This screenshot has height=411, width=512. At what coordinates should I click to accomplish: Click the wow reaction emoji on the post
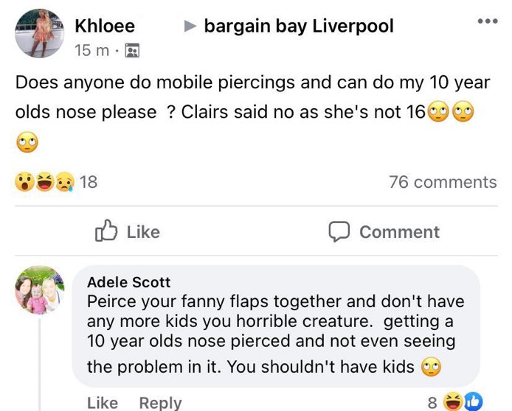coord(24,181)
